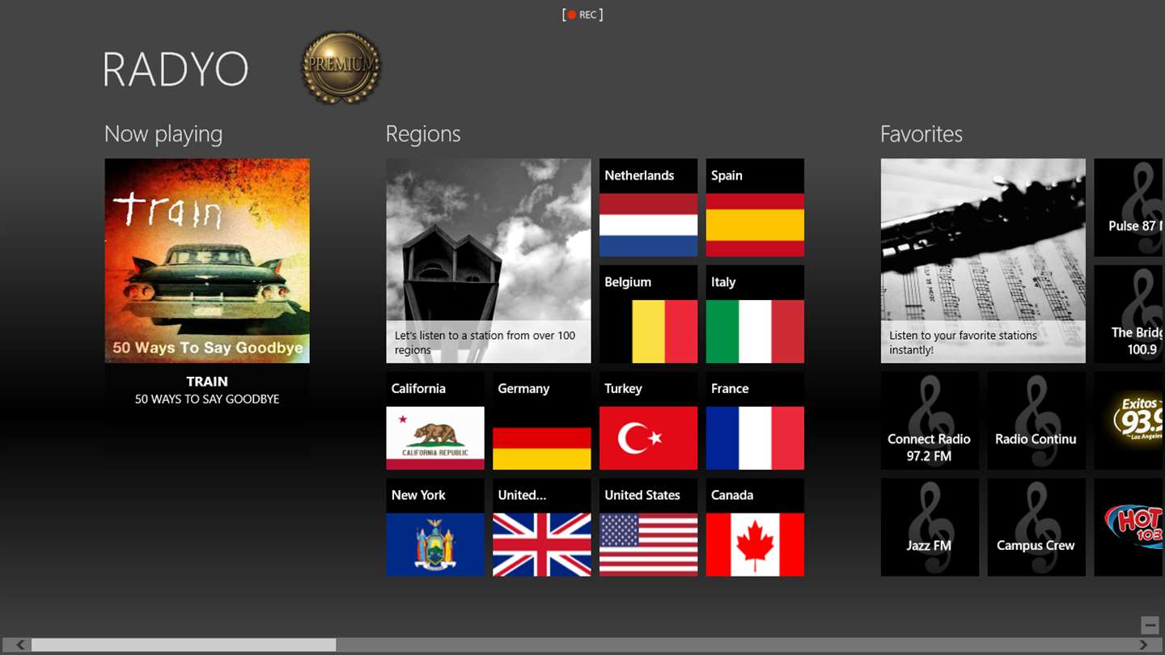Open the regions tile with speaker tower photo
The image size is (1165, 655).
(x=489, y=260)
